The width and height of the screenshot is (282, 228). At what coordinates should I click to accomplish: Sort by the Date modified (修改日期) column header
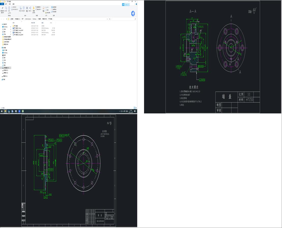[33, 23]
